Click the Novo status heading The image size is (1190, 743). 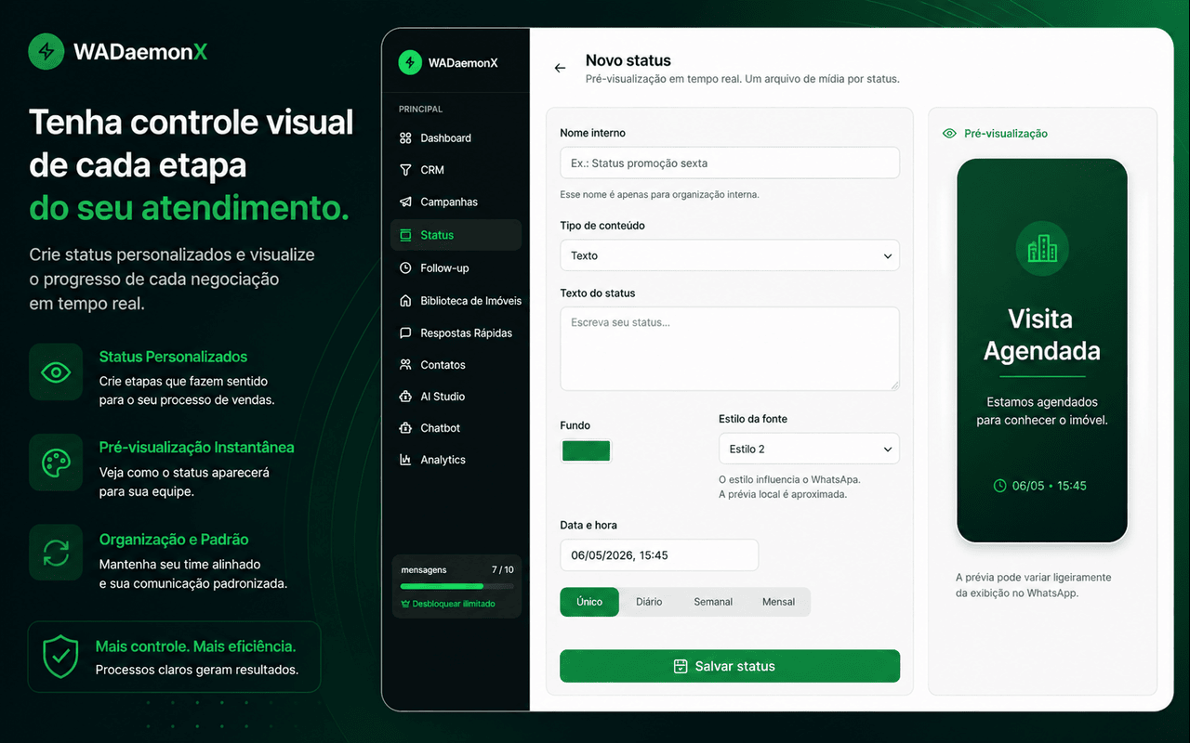628,60
